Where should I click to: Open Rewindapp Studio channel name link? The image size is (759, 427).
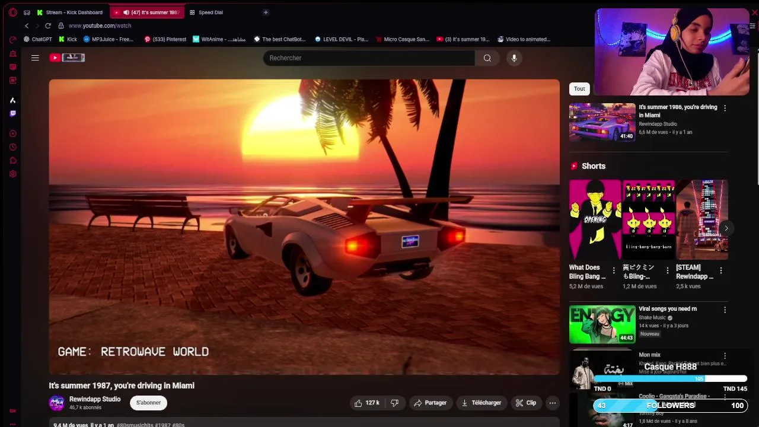click(x=95, y=399)
